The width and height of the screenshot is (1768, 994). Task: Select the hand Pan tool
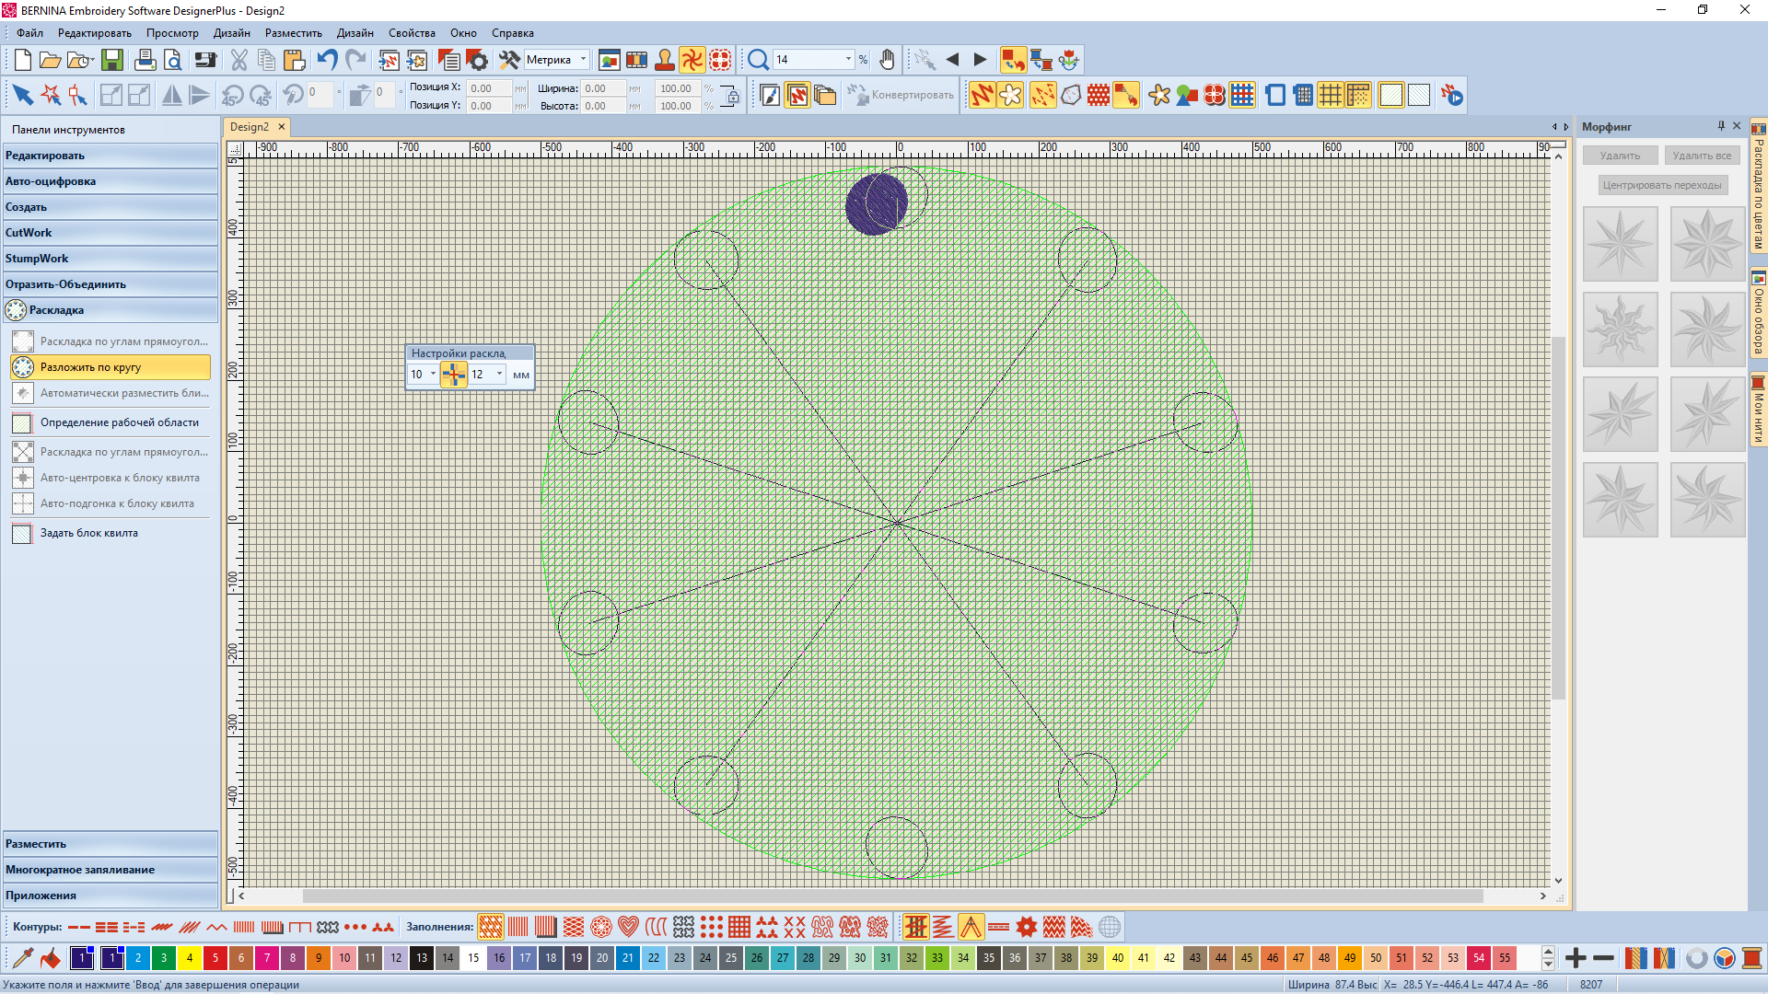click(886, 61)
